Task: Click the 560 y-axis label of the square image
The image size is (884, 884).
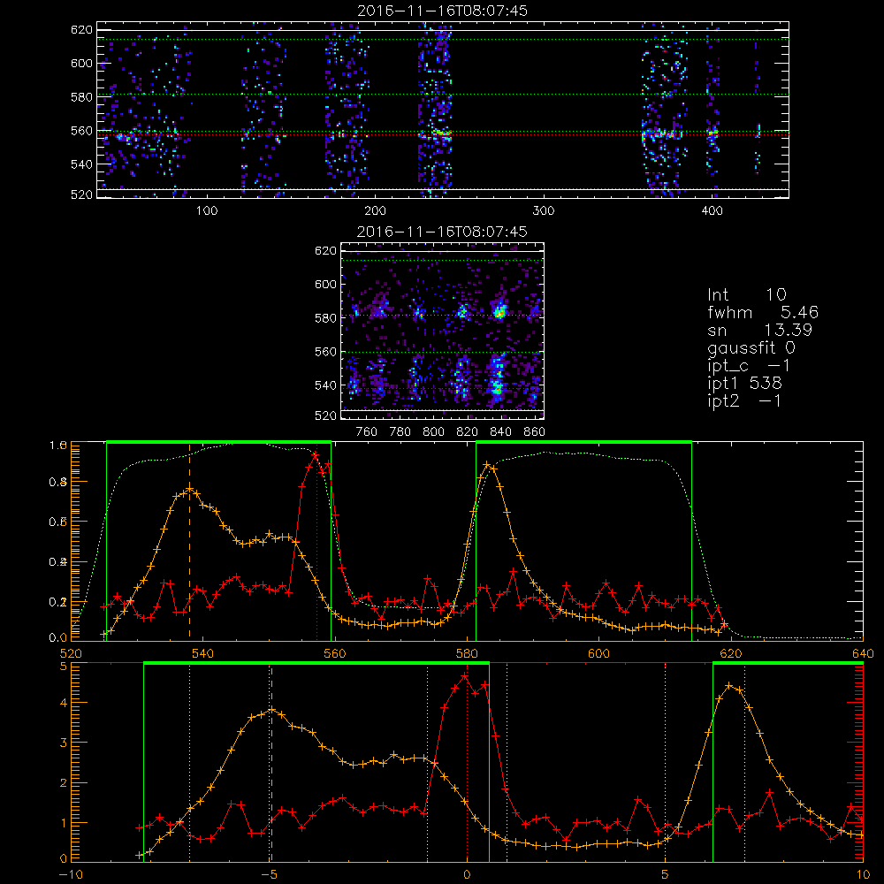Action: click(x=325, y=352)
